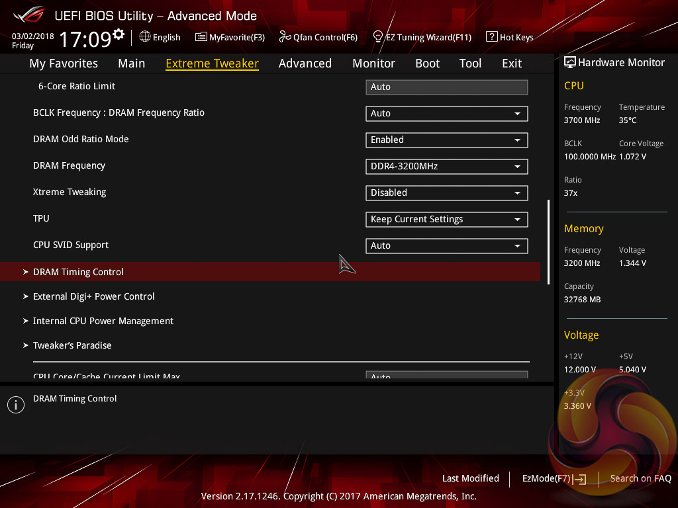Click the Memory Voltage 1.344 V value
This screenshot has width=678, height=508.
click(x=632, y=263)
